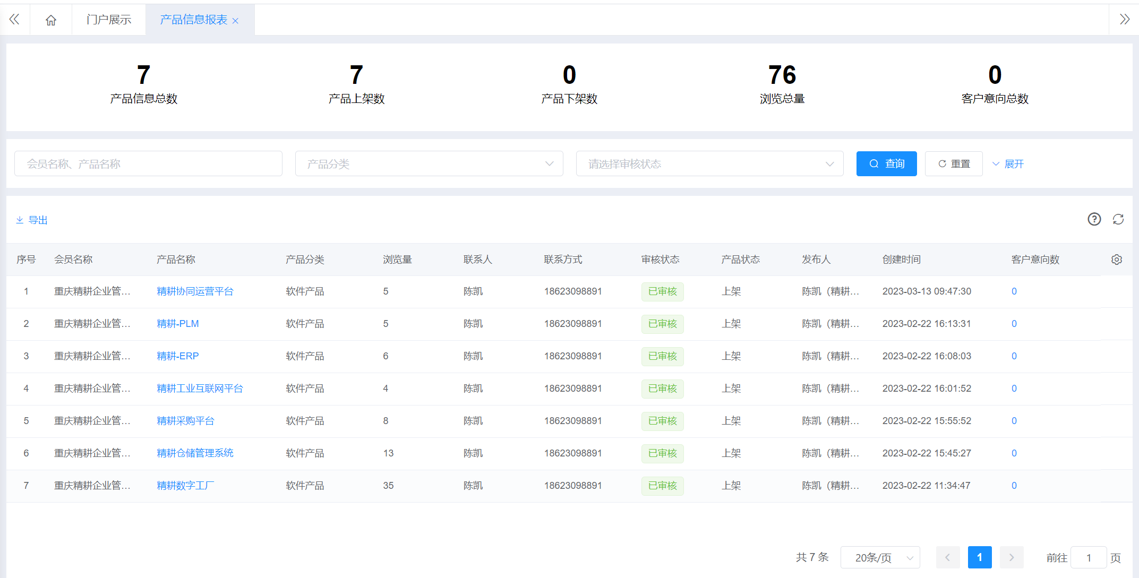Image resolution: width=1139 pixels, height=578 pixels.
Task: Open the help question-mark icon
Action: 1094,219
